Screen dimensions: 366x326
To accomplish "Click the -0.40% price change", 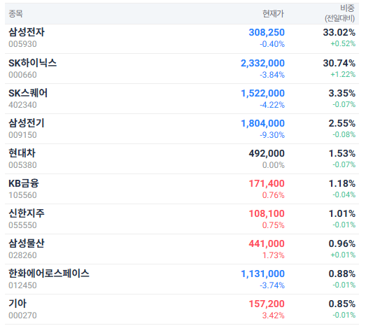I will [x=272, y=44].
